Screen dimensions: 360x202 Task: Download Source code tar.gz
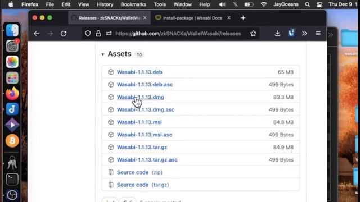pyautogui.click(x=143, y=185)
